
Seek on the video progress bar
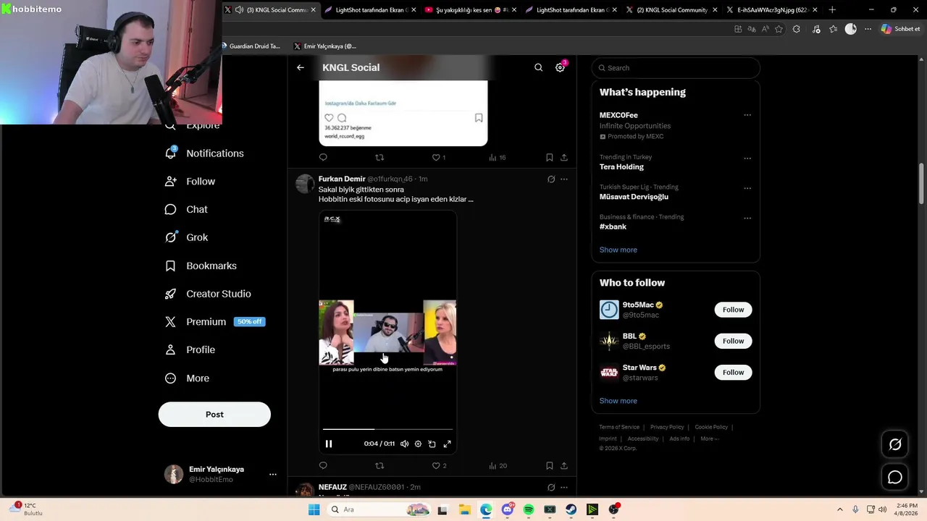tap(387, 429)
